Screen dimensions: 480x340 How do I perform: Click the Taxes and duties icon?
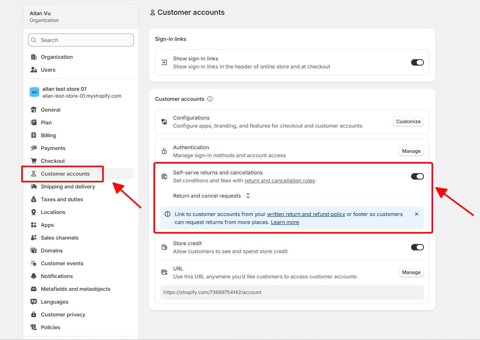[x=34, y=200]
